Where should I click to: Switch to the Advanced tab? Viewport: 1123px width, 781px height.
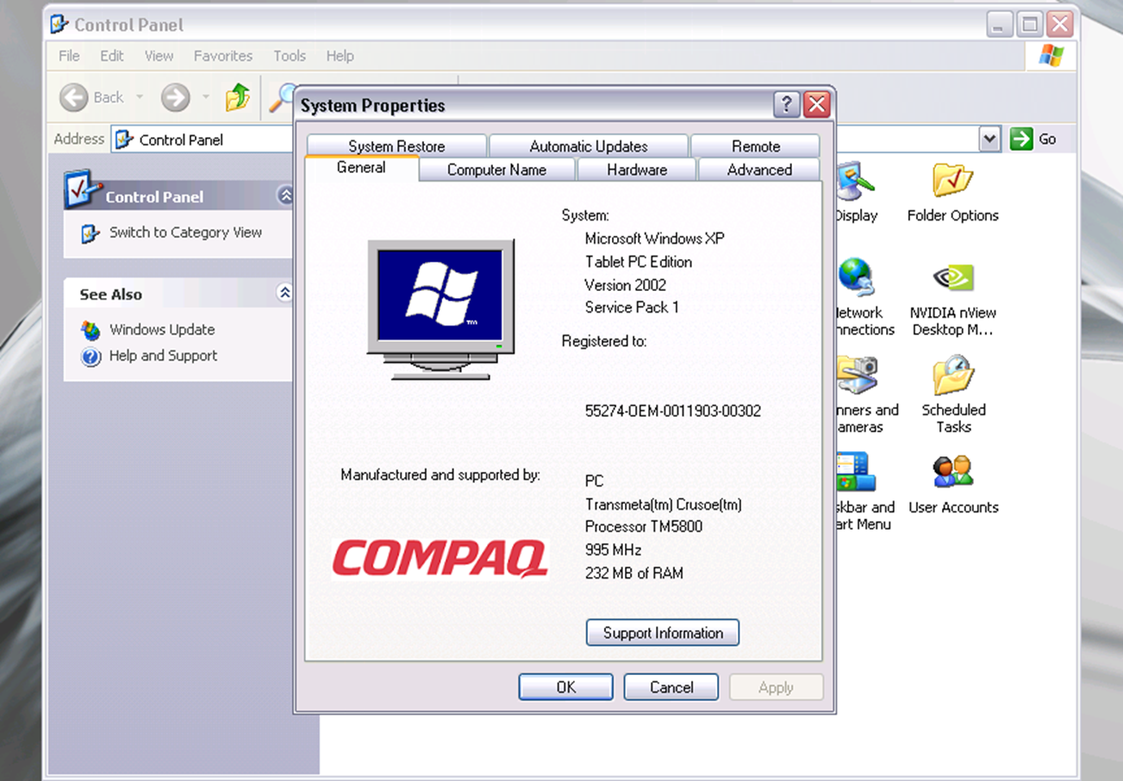[759, 170]
